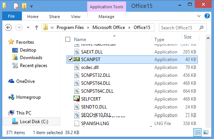Click the address bar folder icon

click(45, 27)
